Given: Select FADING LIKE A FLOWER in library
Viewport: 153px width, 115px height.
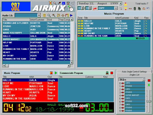Looking at the screenshot, I should tap(36, 23).
